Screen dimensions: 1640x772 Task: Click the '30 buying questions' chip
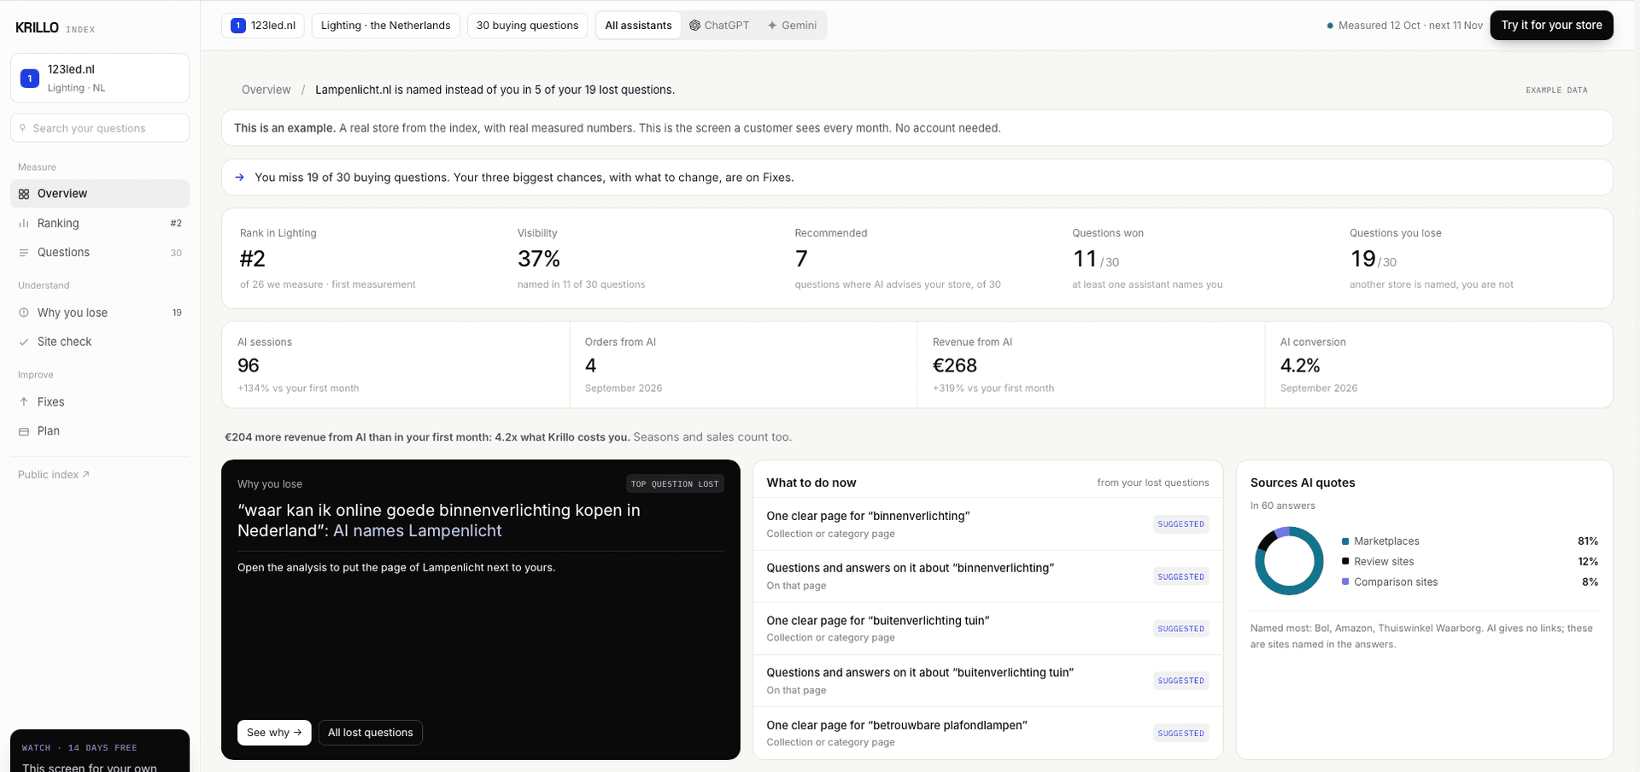pyautogui.click(x=527, y=26)
